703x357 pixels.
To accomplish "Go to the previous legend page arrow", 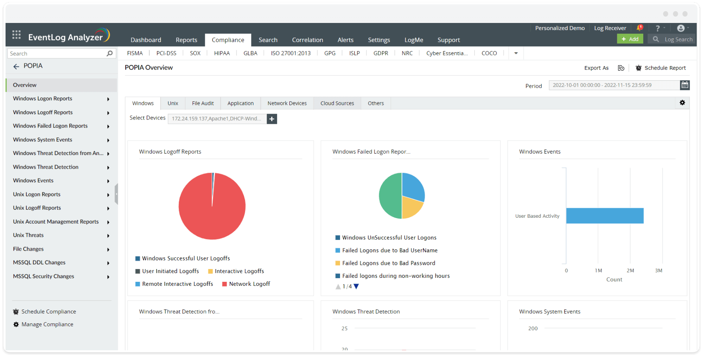I will [x=338, y=287].
